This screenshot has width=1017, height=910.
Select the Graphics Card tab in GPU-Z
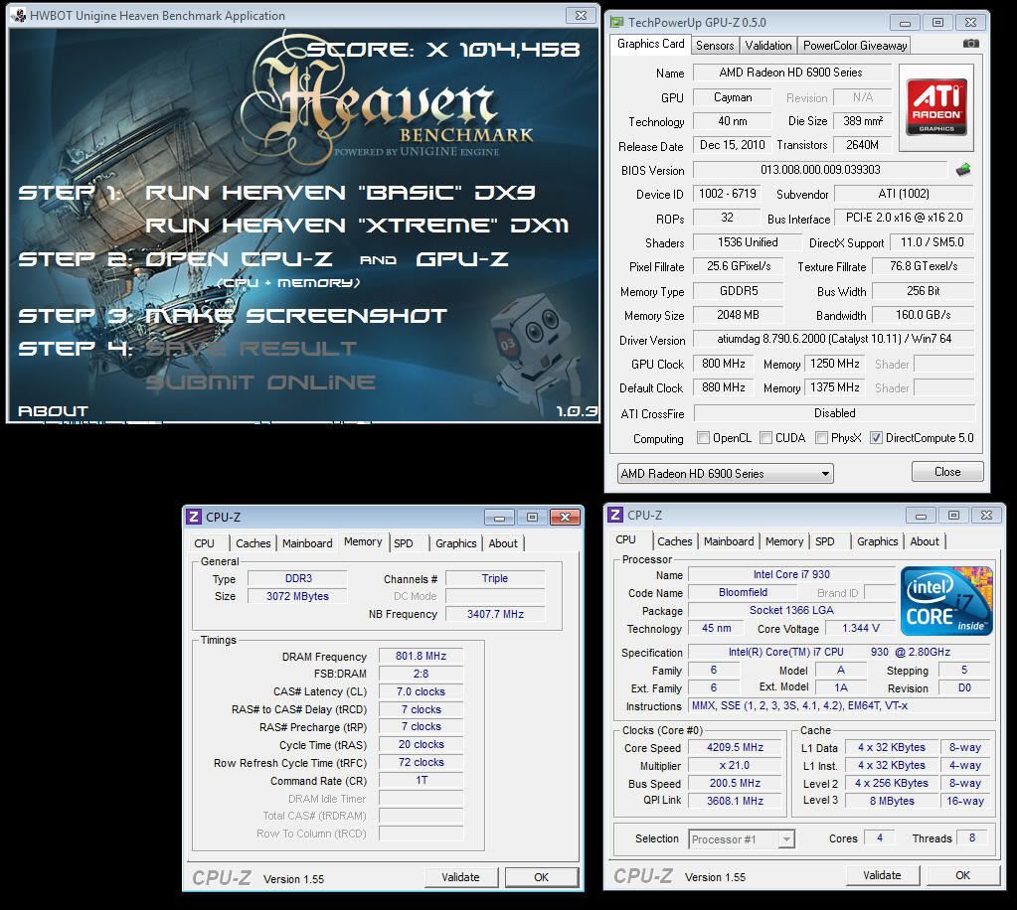click(650, 44)
